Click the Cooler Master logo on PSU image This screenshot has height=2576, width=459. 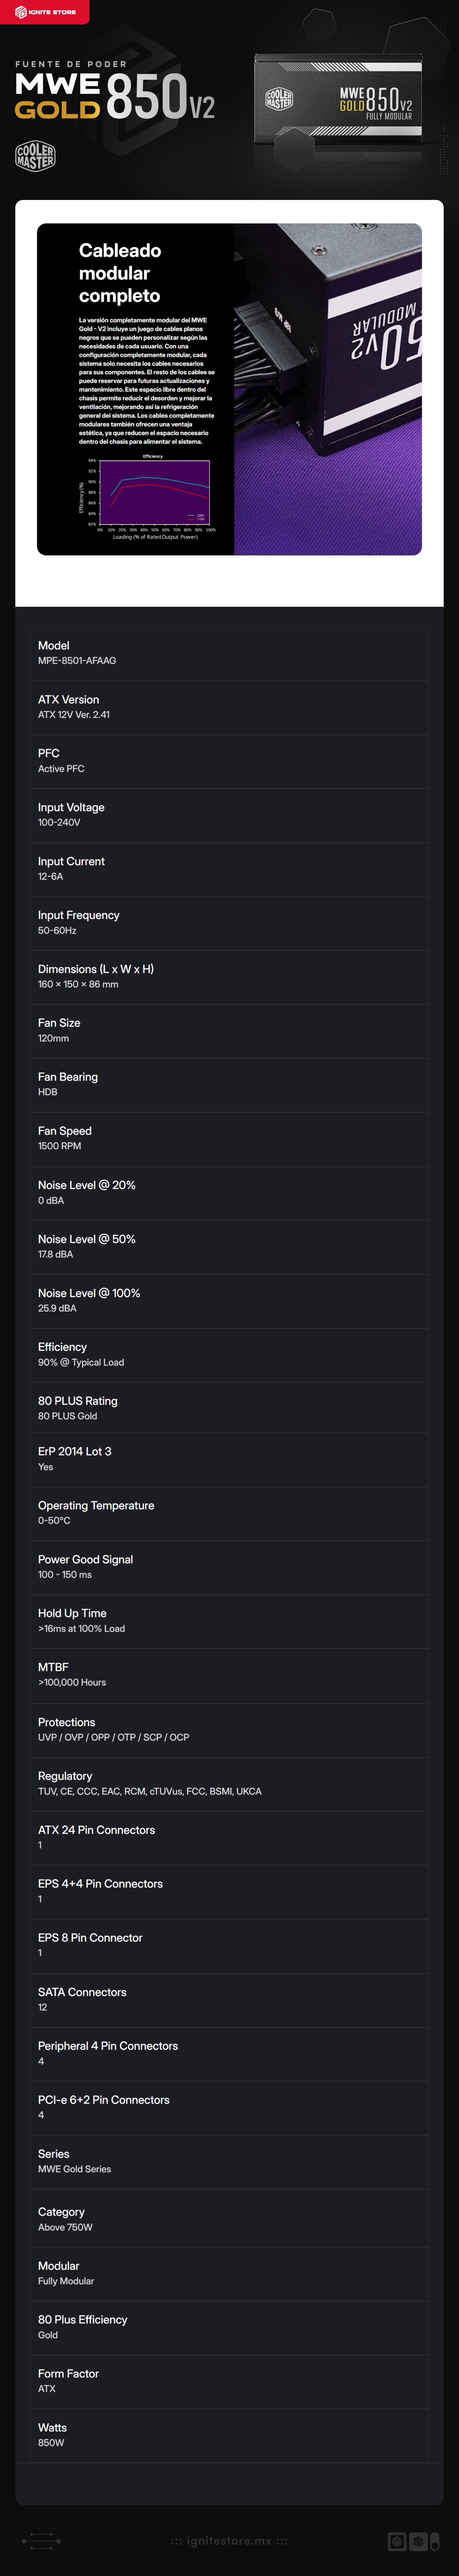coord(279,99)
